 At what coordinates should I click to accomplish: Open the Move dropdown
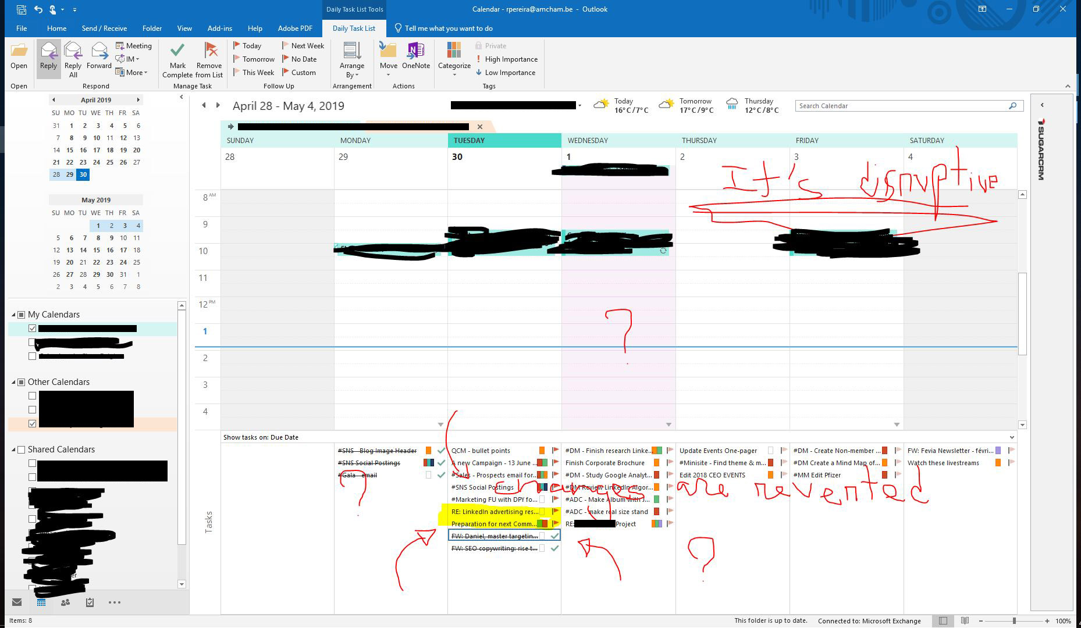coord(388,60)
